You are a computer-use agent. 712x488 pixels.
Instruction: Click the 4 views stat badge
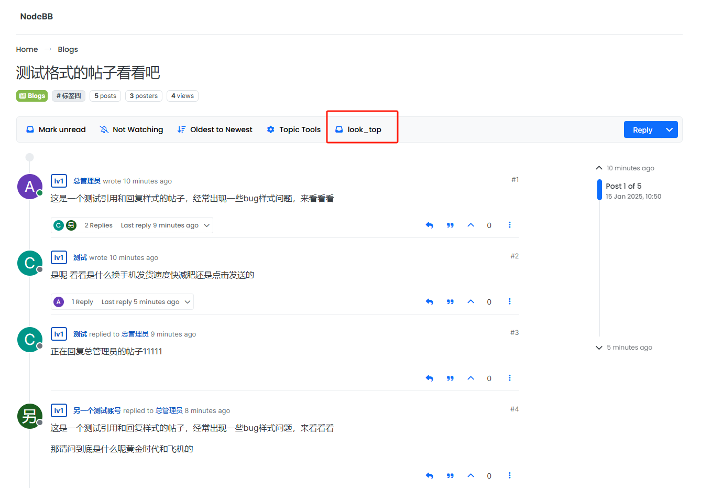click(x=182, y=96)
